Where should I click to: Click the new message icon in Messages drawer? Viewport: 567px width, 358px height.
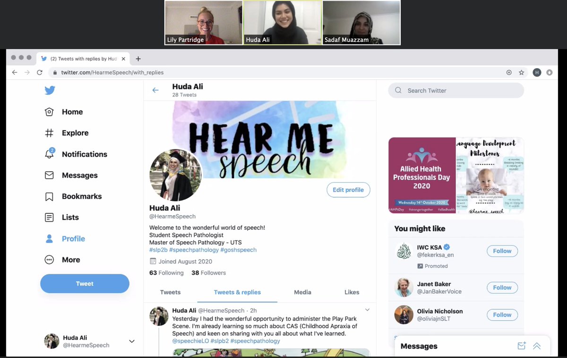click(522, 346)
